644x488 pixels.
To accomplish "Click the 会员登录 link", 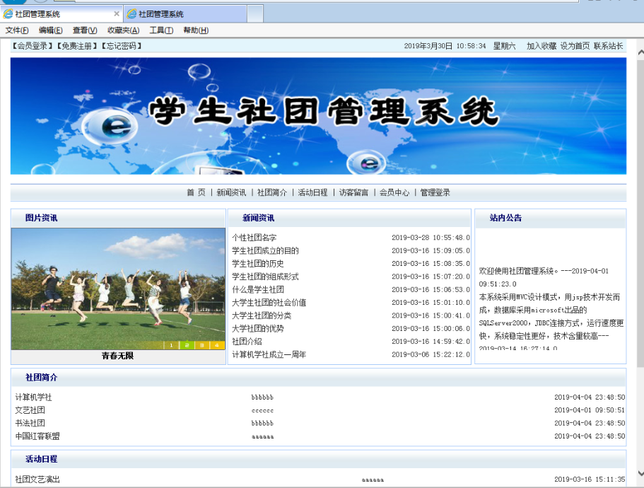I will (32, 46).
